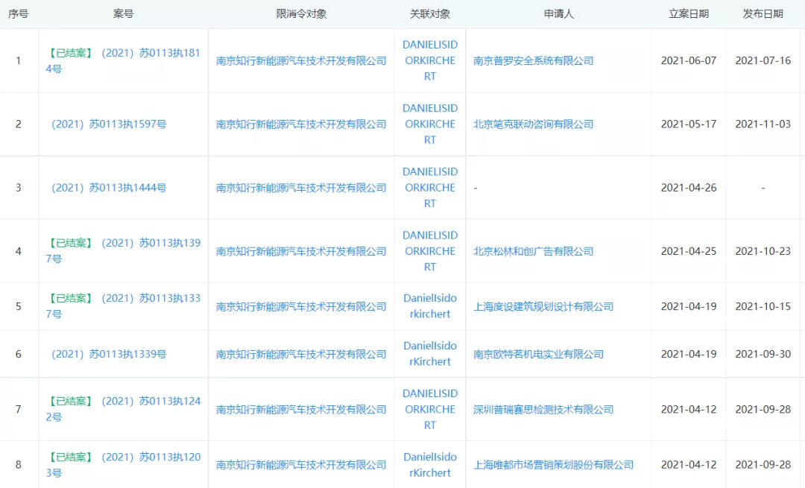Select applicant 南京欧特茗机电实业有限公司
The height and width of the screenshot is (488, 805).
pos(538,355)
